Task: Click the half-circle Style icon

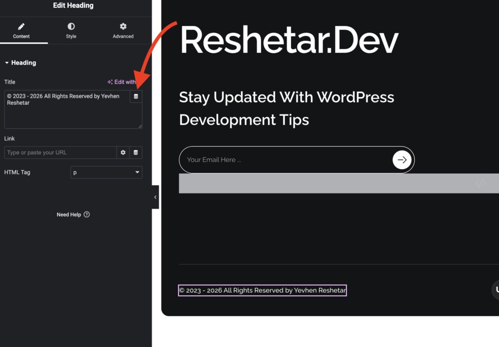Action: point(71,26)
